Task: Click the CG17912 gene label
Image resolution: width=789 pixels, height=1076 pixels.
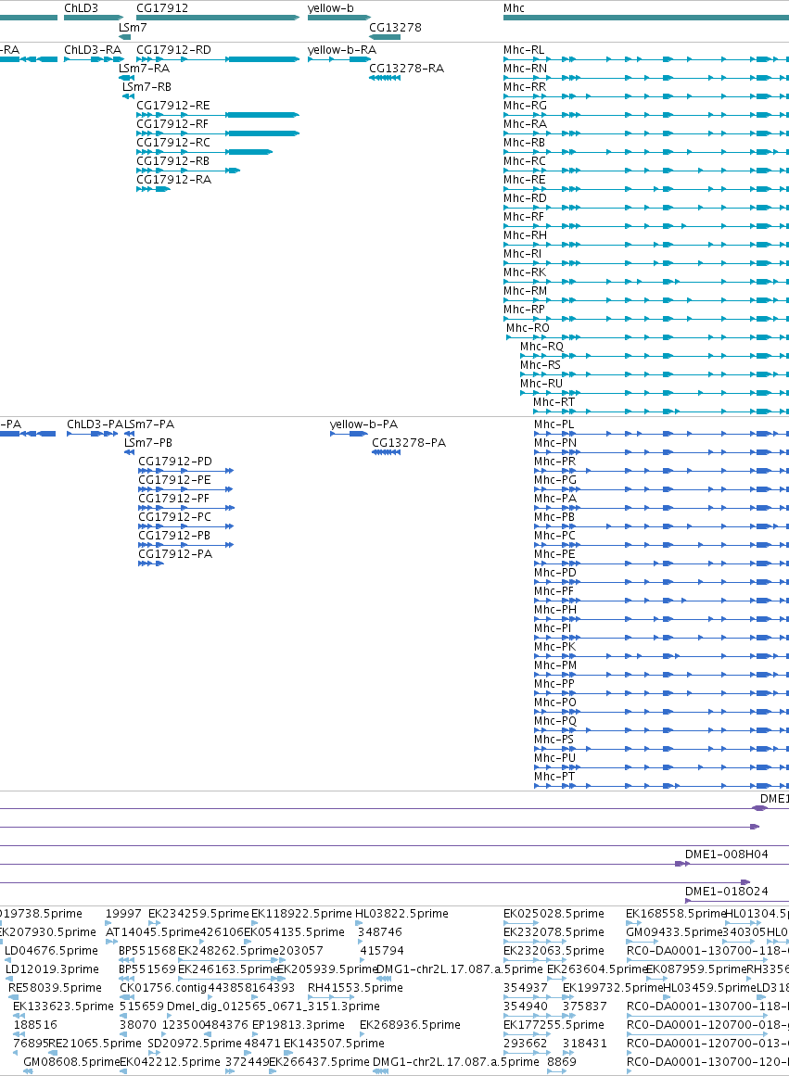Action: pos(162,8)
